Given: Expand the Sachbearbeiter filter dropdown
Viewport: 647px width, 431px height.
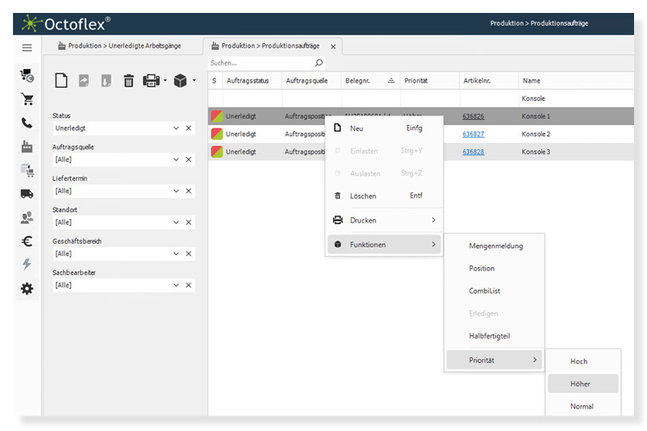Looking at the screenshot, I should 176,285.
